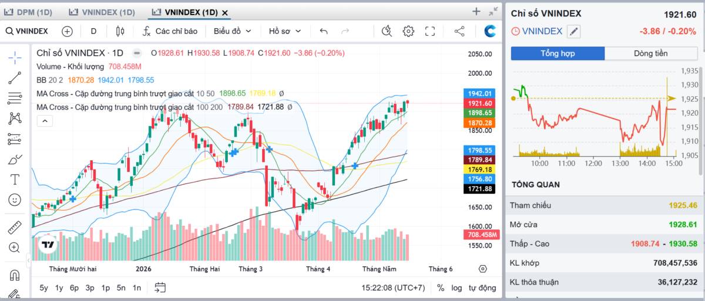Screen dimensions: 705x301
Task: Open Các chỉ báo indicators menu
Action: 170,31
